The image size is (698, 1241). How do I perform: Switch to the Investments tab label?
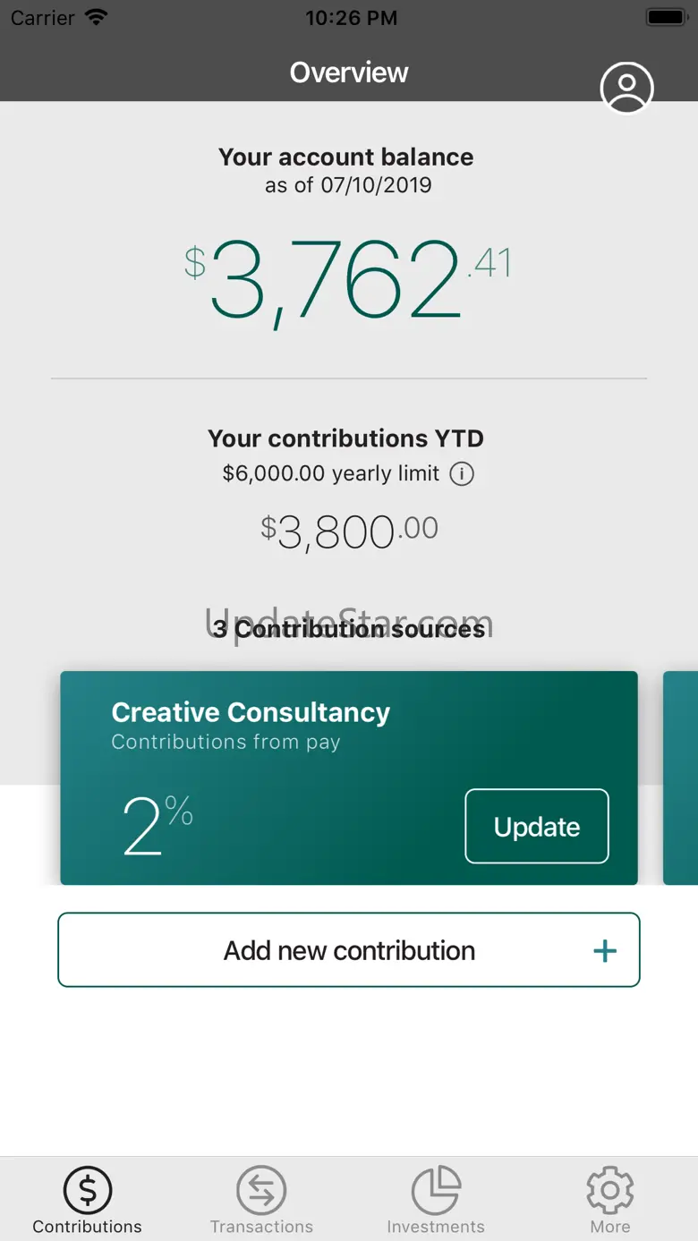click(x=436, y=1227)
